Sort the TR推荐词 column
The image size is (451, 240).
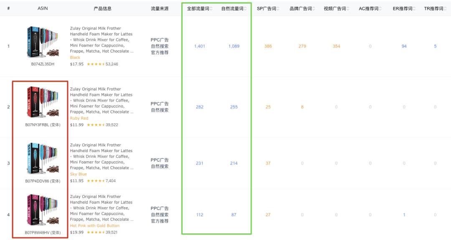point(445,9)
